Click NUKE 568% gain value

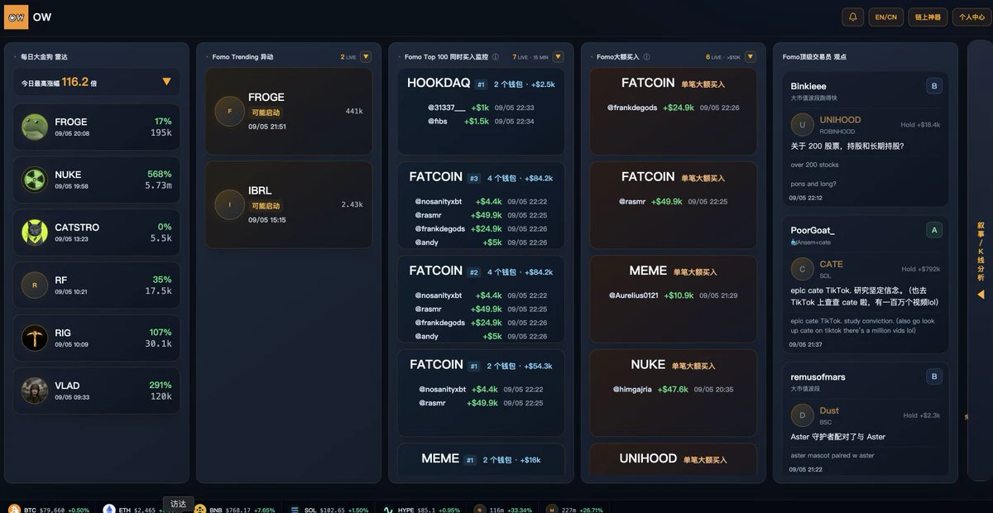point(160,175)
